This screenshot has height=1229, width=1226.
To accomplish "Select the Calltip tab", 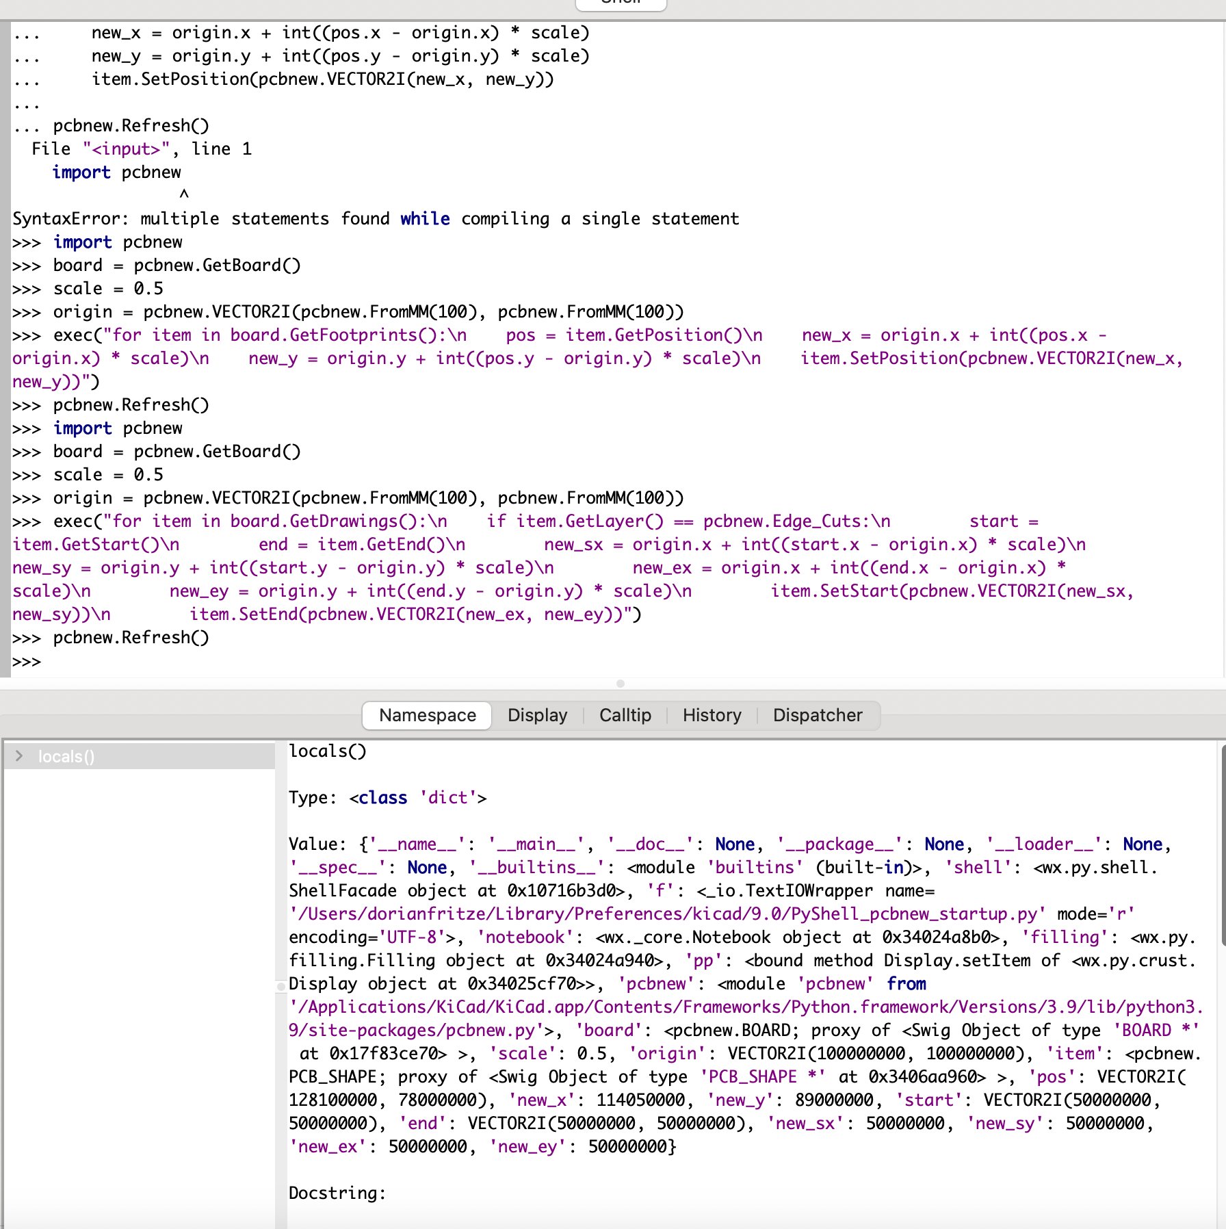I will 625,715.
